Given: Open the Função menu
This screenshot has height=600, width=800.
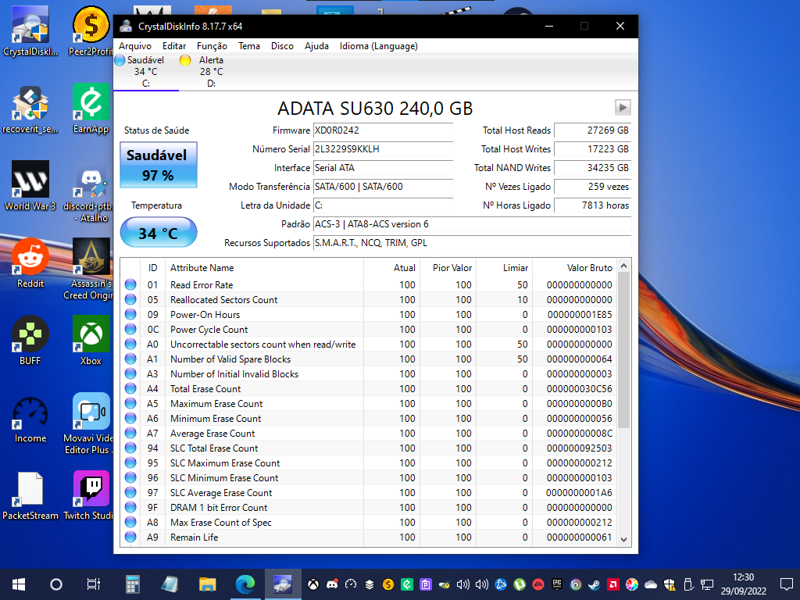Looking at the screenshot, I should tap(212, 46).
